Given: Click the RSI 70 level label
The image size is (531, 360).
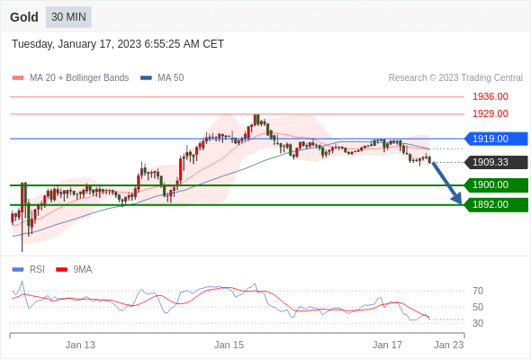Looking at the screenshot, I should coord(478,291).
